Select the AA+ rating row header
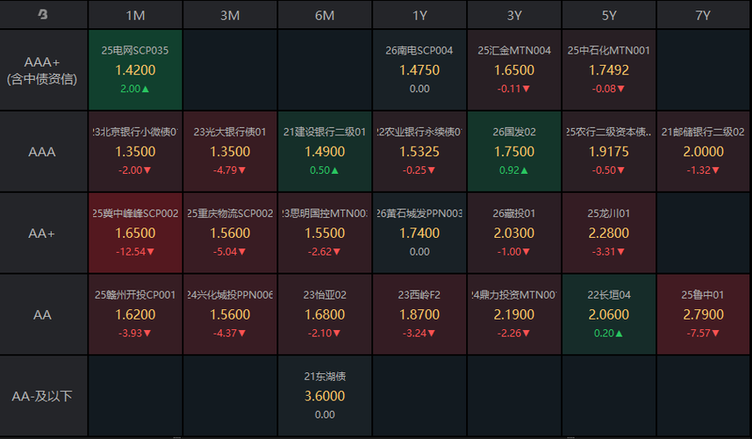Screen dimensions: 752x439 42,234
